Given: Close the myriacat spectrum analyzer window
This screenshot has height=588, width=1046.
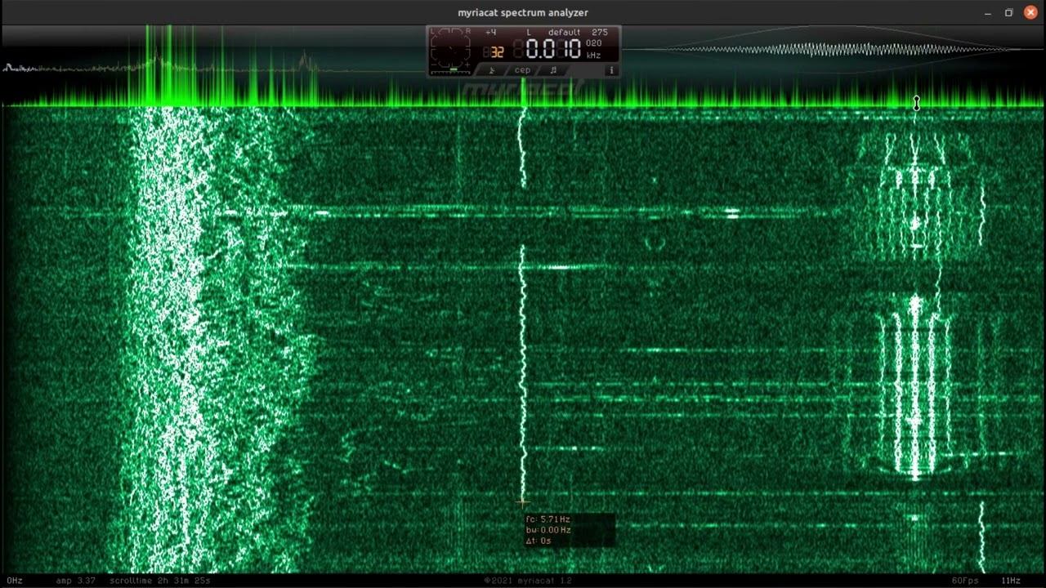Looking at the screenshot, I should point(1030,12).
